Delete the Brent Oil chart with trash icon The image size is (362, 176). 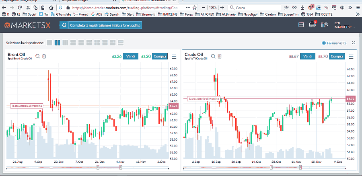[44, 56]
